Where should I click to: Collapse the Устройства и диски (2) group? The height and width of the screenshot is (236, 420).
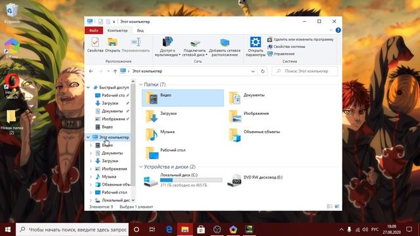coord(141,167)
